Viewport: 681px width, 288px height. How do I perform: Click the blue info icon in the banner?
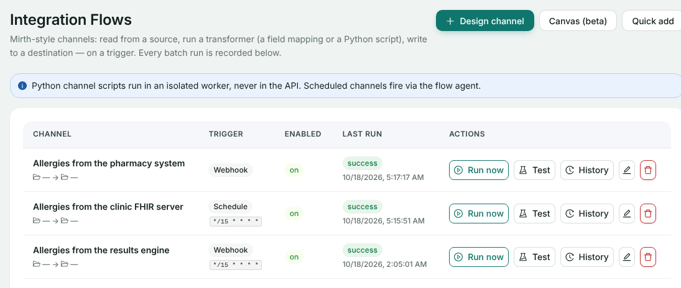point(22,86)
